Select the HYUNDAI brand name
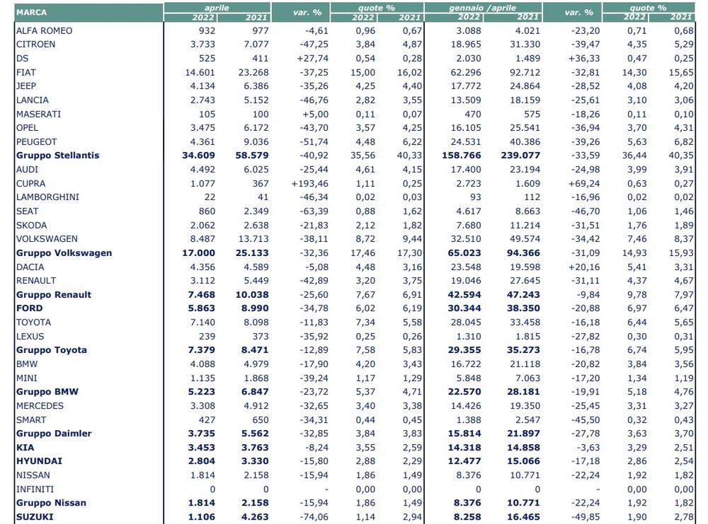The image size is (708, 524). pos(39,461)
